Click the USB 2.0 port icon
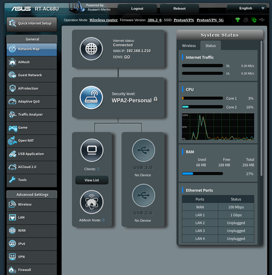 [144, 195]
